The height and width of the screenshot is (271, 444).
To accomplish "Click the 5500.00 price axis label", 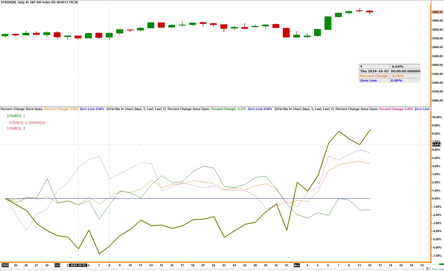I will click(x=437, y=56).
